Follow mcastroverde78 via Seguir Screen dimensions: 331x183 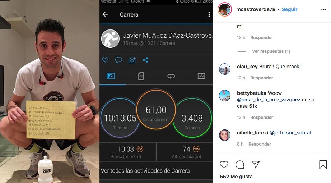point(289,9)
